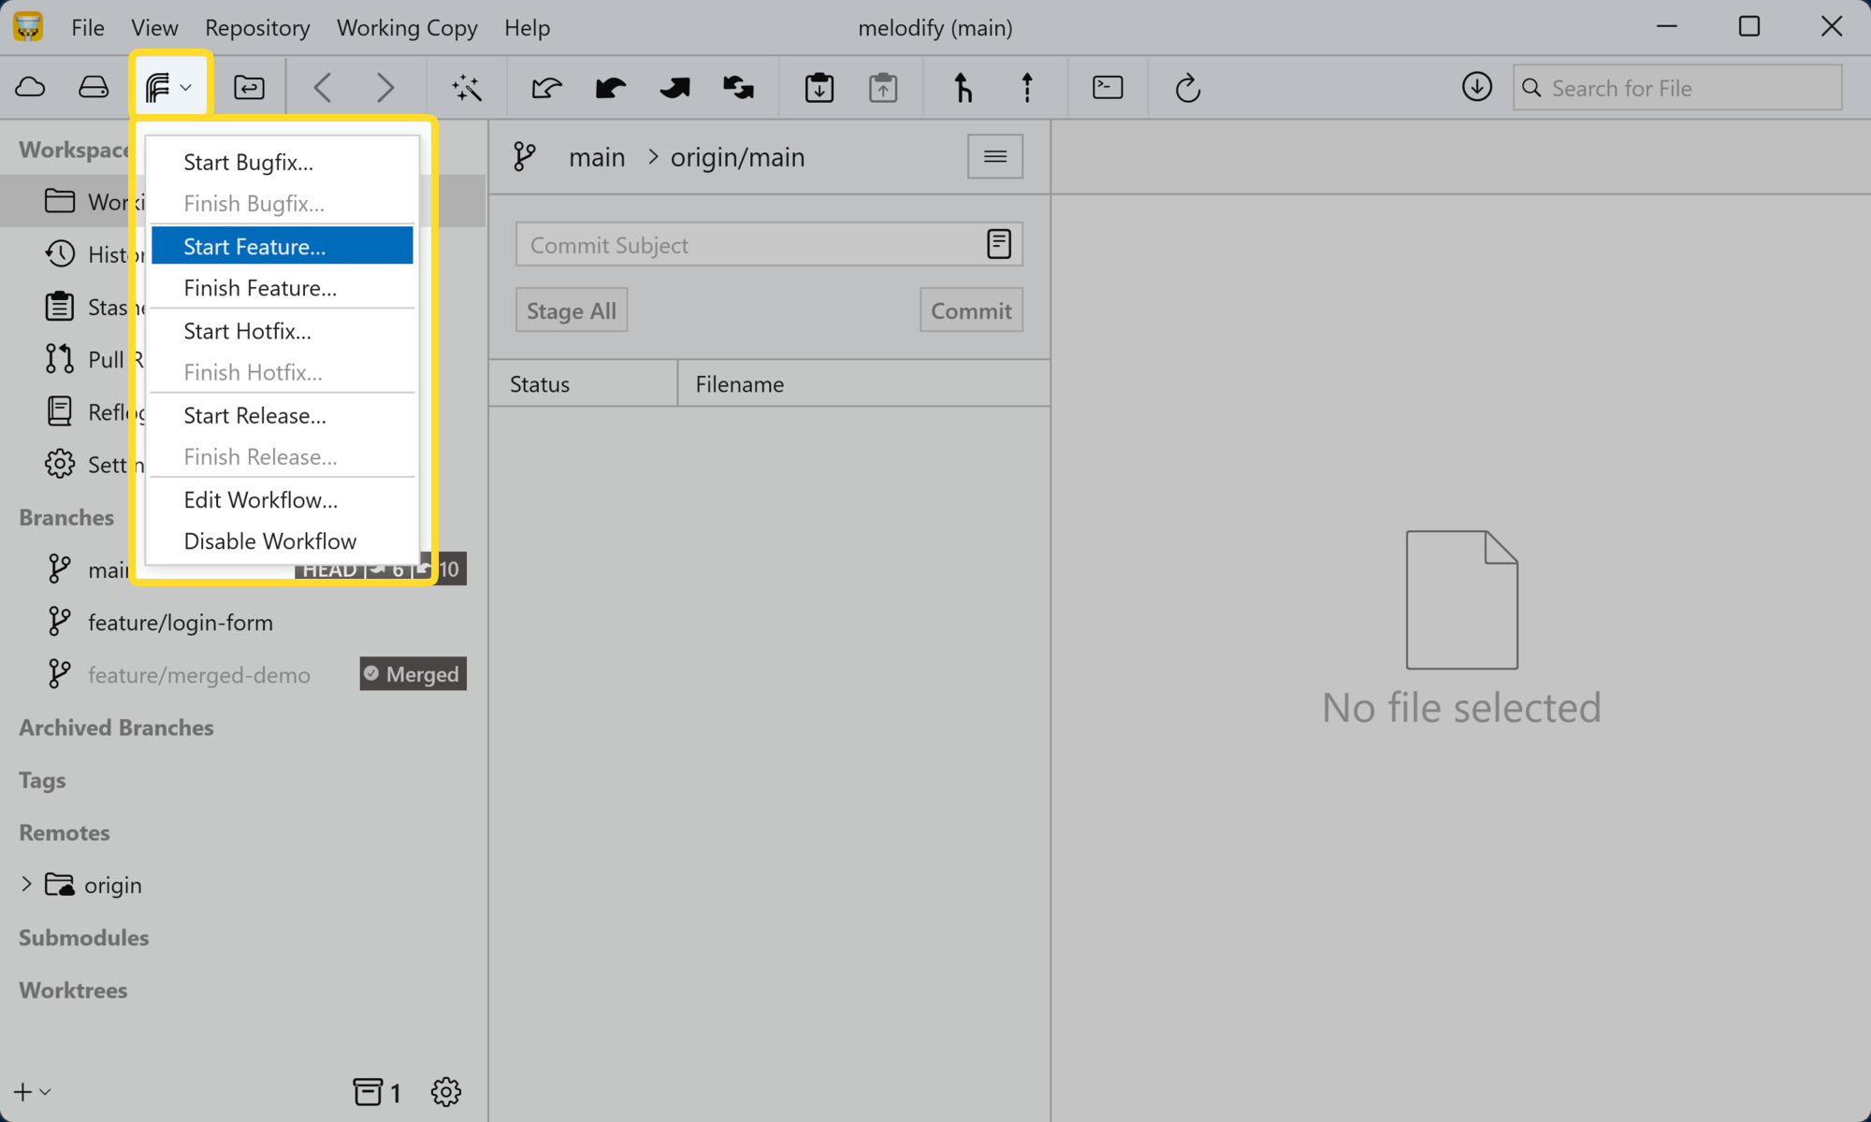Click the Sync toolbar icon
1871x1122 pixels.
tap(739, 88)
